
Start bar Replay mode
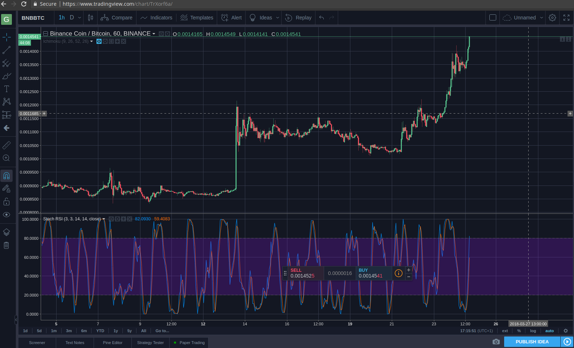[298, 18]
